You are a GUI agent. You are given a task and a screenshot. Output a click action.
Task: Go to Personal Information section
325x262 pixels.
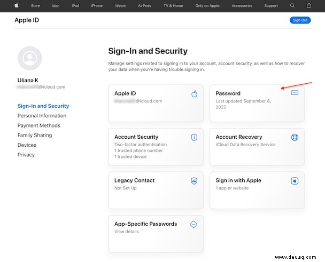(x=42, y=116)
